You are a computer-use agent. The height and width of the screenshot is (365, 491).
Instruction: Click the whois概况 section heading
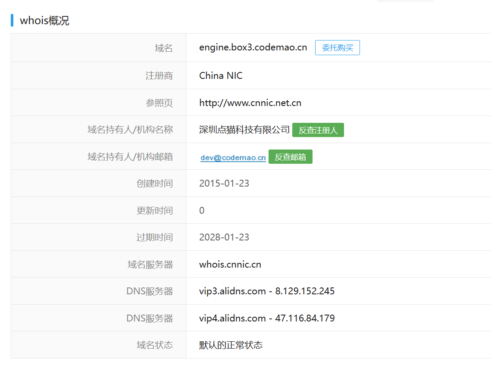pyautogui.click(x=44, y=21)
